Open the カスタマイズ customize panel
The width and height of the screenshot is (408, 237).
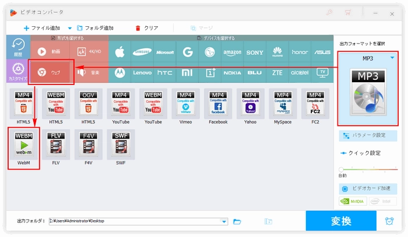tap(17, 73)
